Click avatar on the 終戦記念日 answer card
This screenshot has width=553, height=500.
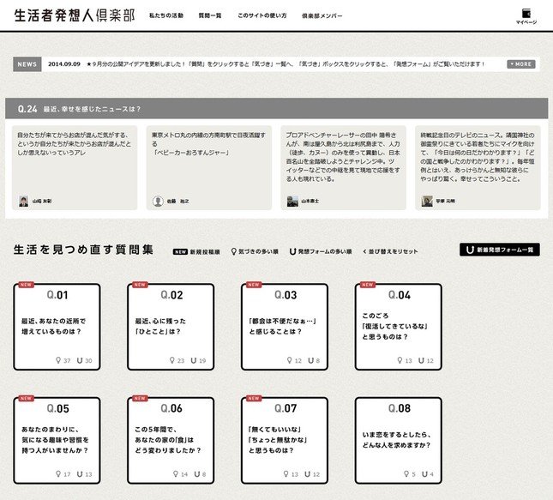tap(427, 202)
